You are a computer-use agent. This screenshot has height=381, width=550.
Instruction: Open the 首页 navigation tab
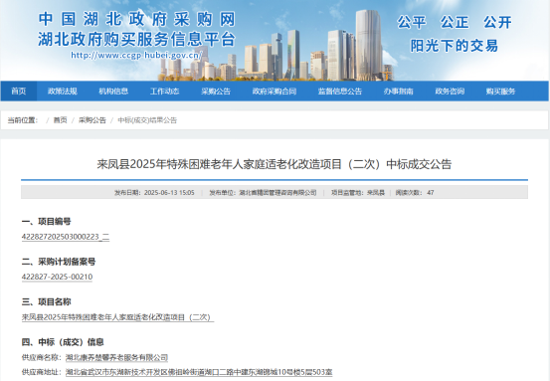pyautogui.click(x=19, y=92)
